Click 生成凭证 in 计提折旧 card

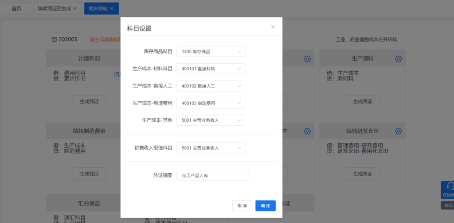point(89,102)
